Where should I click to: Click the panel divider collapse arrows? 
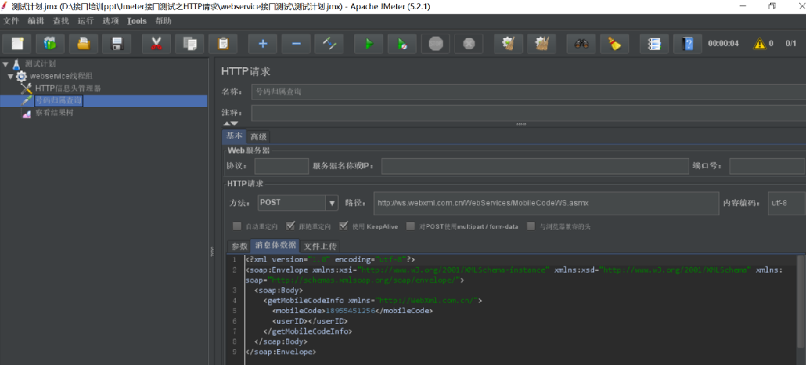tap(231, 124)
